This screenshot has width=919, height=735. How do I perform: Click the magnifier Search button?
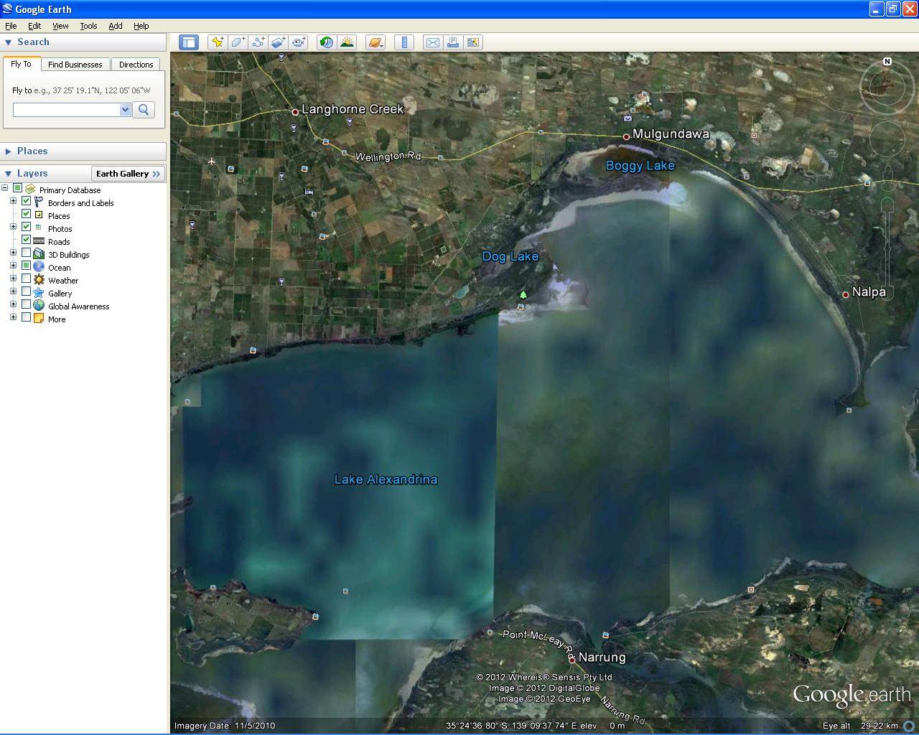(144, 110)
